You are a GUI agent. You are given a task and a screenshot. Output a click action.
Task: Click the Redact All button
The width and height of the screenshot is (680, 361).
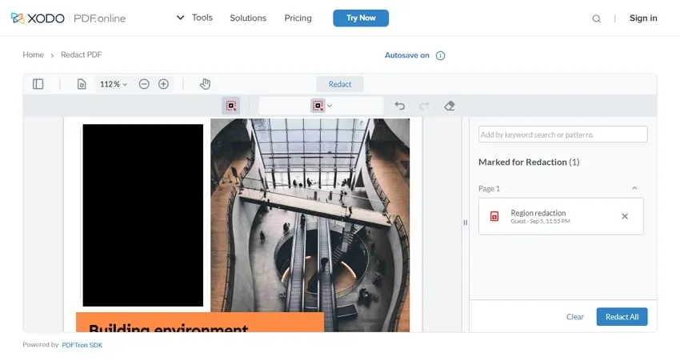coord(622,317)
